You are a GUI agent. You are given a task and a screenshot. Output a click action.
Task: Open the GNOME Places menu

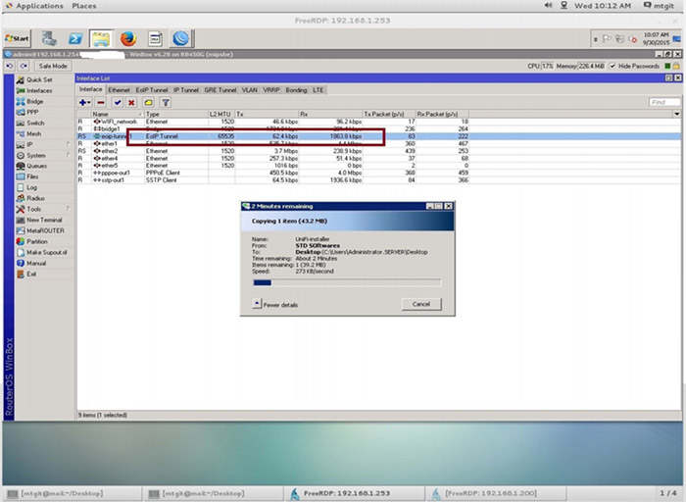coord(84,6)
